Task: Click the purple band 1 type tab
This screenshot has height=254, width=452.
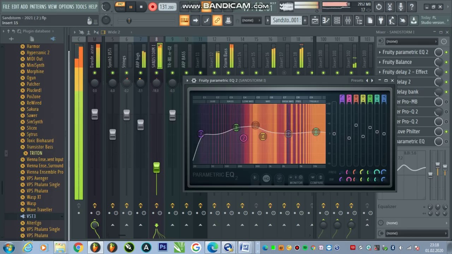Action: (x=342, y=99)
